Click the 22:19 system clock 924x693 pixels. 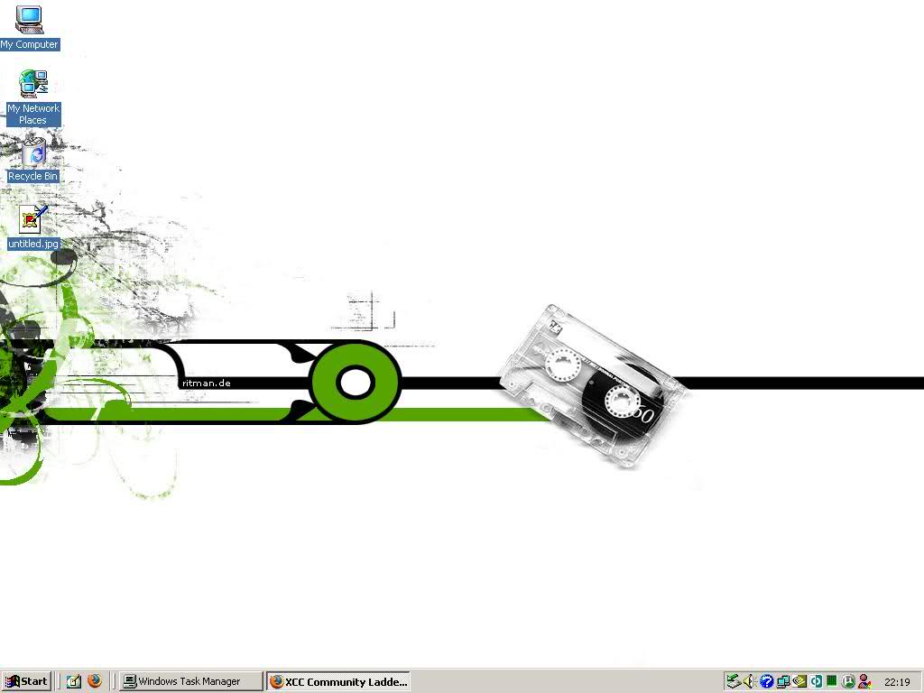(897, 682)
